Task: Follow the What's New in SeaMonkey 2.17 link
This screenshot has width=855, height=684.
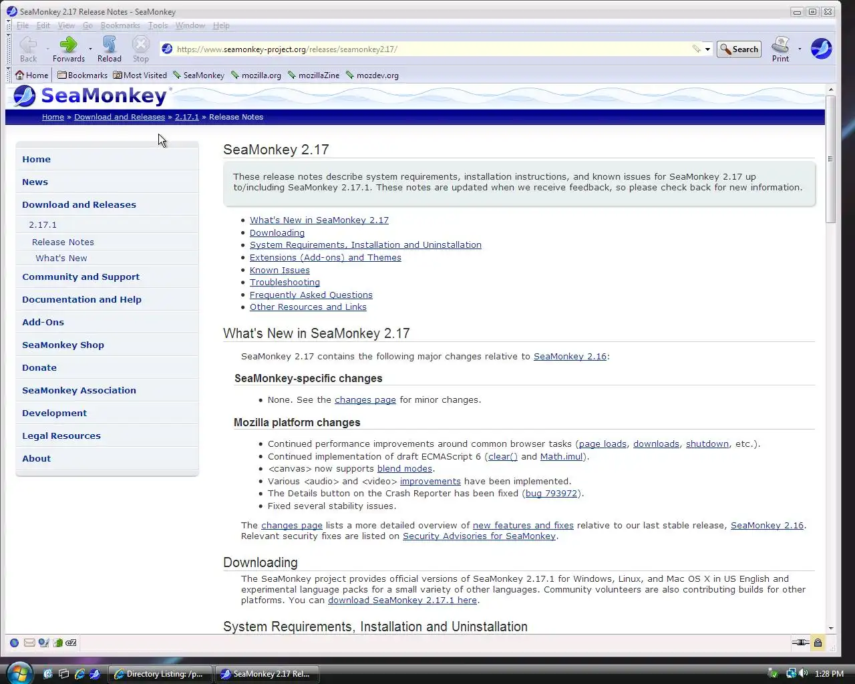Action: (319, 220)
